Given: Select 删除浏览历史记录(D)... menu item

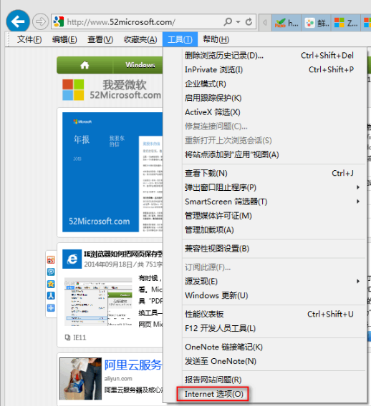Looking at the screenshot, I should pos(264,56).
